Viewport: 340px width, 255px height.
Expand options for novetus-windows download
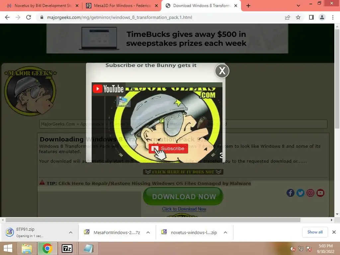pyautogui.click(x=225, y=232)
